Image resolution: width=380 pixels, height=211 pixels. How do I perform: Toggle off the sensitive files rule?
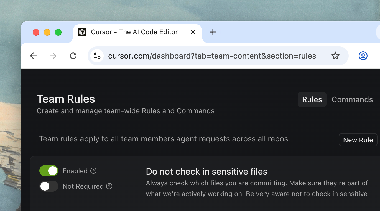click(49, 171)
